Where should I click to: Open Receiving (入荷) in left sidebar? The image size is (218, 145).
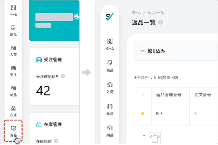click(13, 50)
